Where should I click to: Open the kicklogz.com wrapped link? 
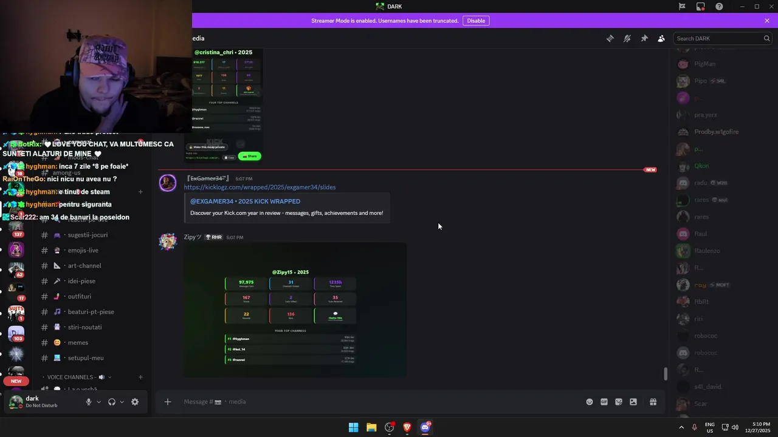pyautogui.click(x=260, y=187)
